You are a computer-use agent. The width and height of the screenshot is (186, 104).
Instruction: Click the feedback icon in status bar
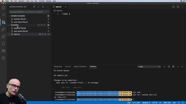179,103
